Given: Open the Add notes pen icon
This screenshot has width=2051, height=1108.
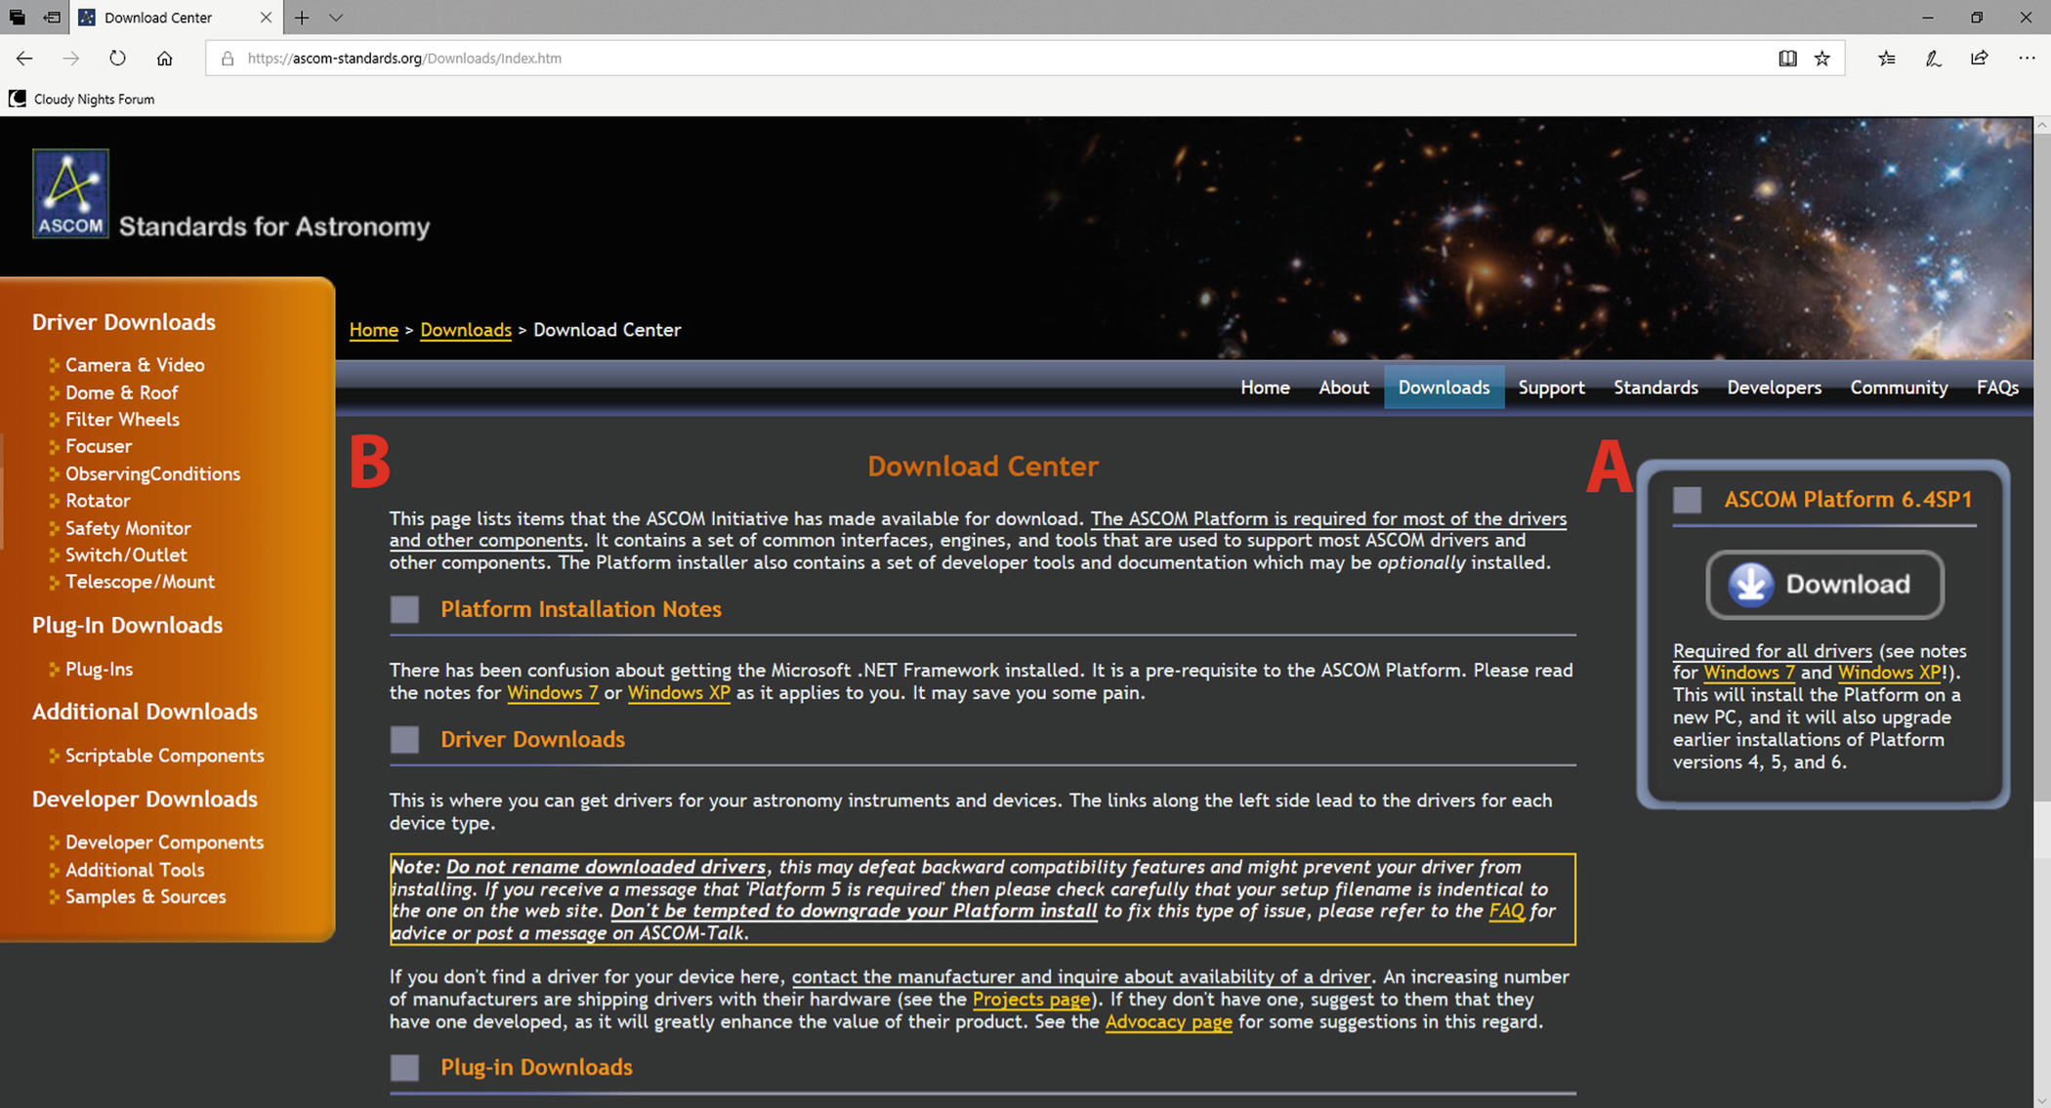Looking at the screenshot, I should tap(1933, 59).
